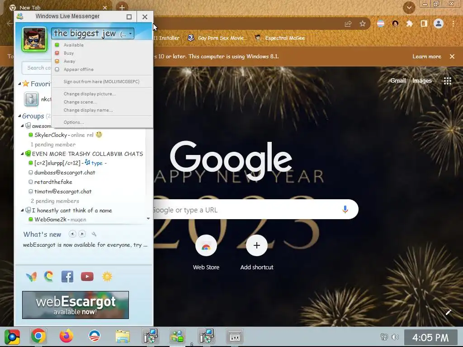Click the Google search box
Viewport: 463px width, 347px height.
point(255,210)
